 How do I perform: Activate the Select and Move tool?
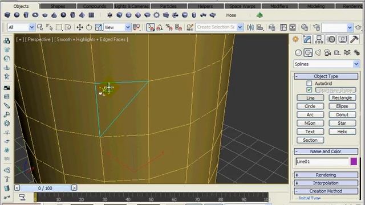[80, 27]
